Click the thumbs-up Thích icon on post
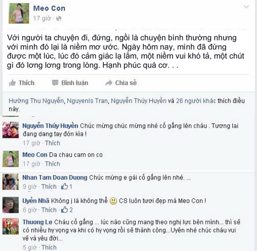The image size is (257, 251). tap(12, 83)
